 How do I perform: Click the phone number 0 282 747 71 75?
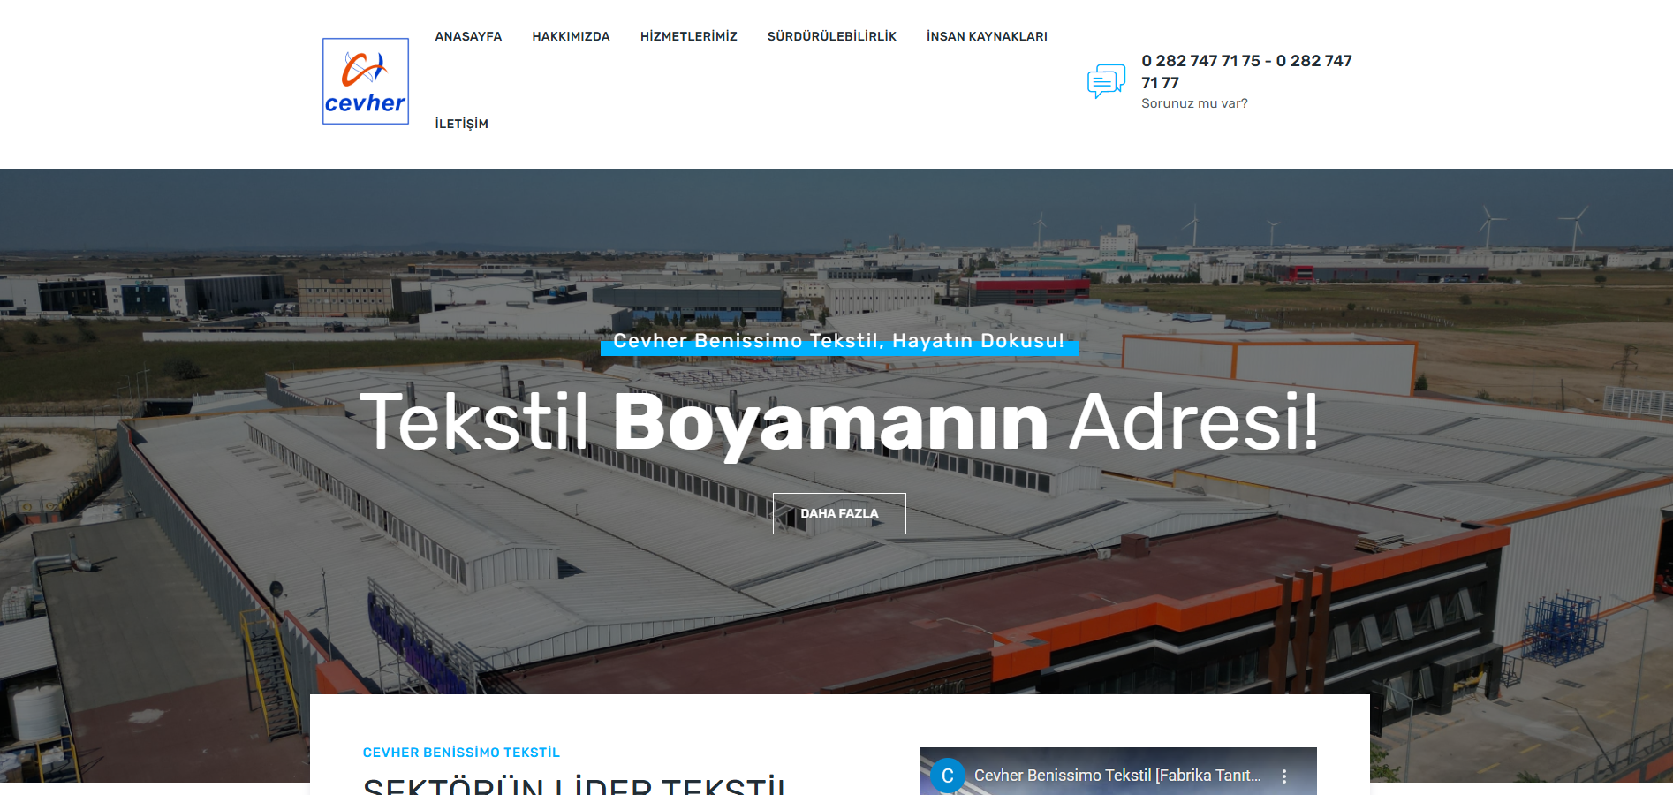pos(1200,61)
